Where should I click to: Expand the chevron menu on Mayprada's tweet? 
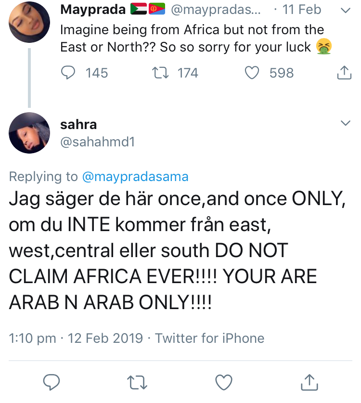345,10
